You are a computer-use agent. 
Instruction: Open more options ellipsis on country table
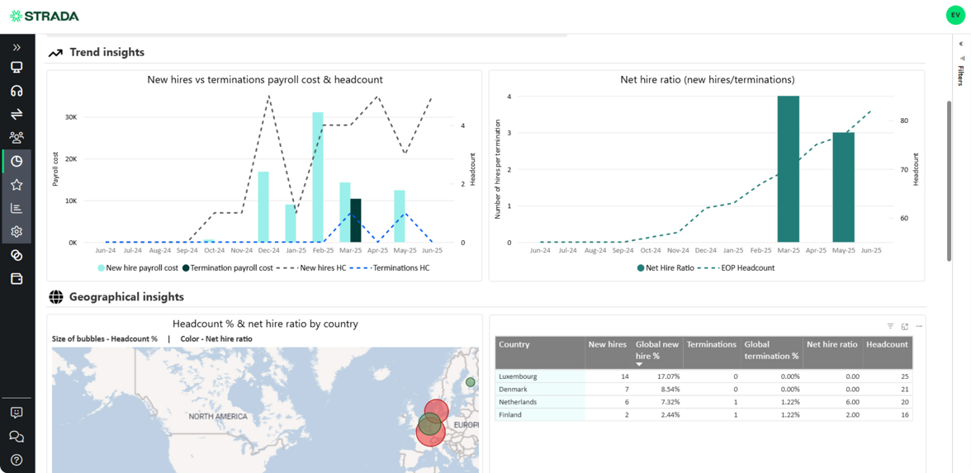(919, 326)
